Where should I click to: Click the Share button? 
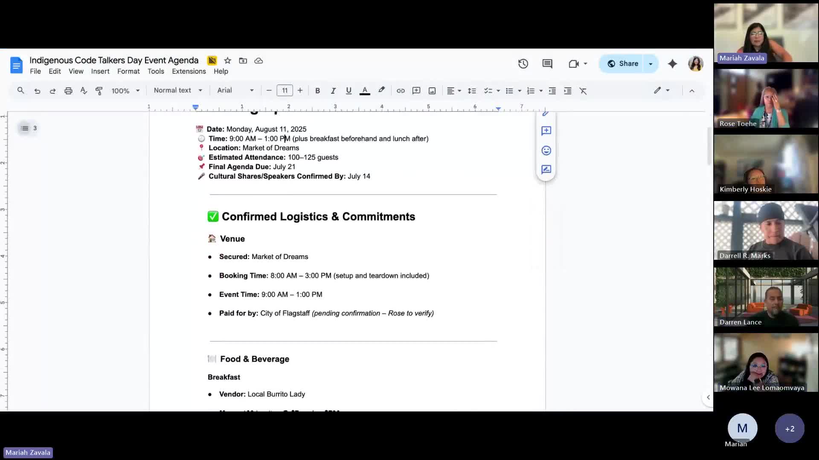pyautogui.click(x=623, y=63)
